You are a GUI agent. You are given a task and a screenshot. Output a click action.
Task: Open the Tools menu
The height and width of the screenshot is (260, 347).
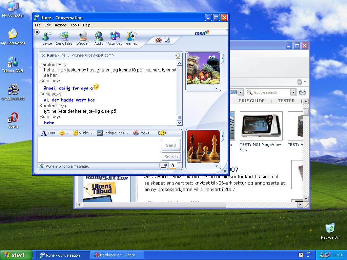click(x=75, y=25)
